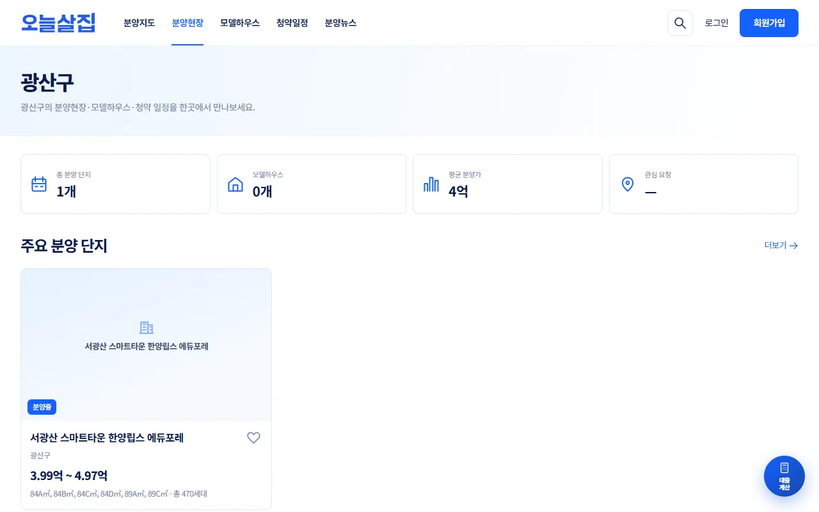Click the listing card image thumbnail
819x512 pixels.
[147, 345]
